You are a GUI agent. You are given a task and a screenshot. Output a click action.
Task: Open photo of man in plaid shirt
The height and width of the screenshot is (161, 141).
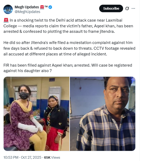(103, 114)
